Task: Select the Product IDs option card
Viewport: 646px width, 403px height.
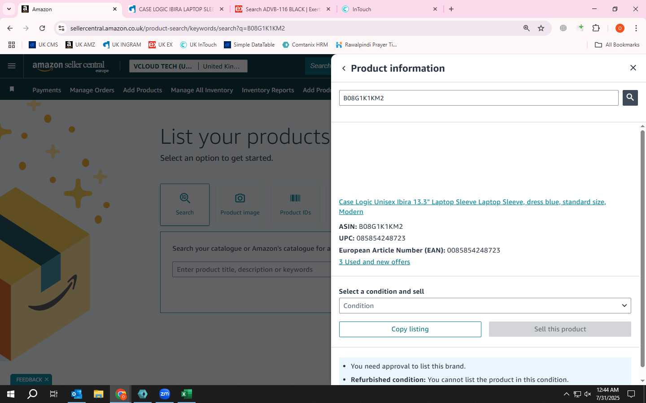Action: 295,204
